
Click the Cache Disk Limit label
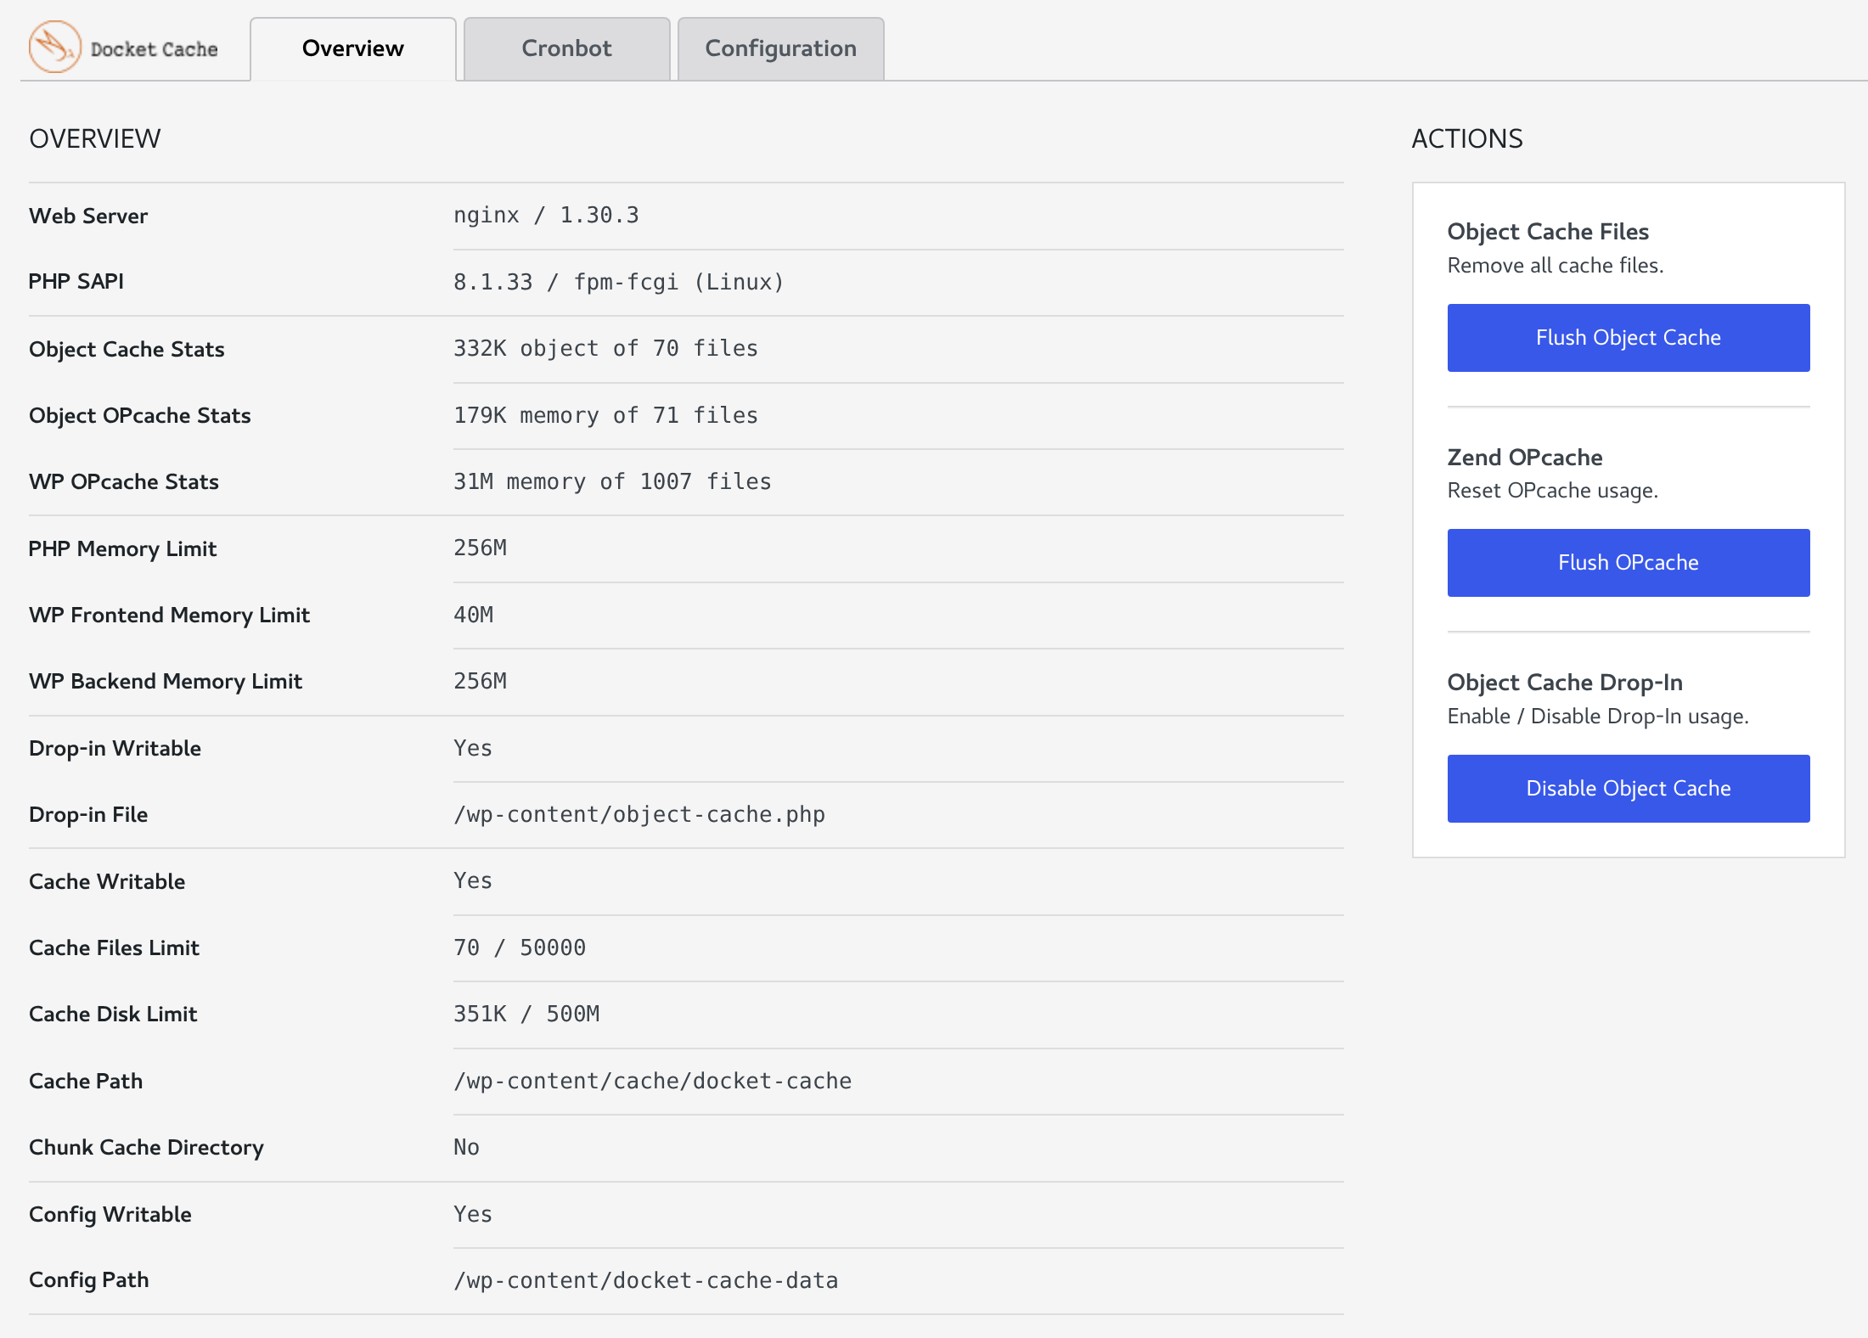pos(113,1015)
